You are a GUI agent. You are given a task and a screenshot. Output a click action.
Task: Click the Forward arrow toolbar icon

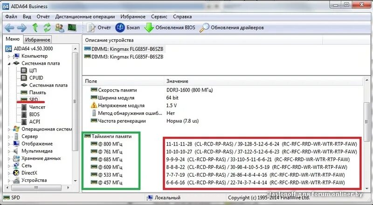click(x=22, y=28)
